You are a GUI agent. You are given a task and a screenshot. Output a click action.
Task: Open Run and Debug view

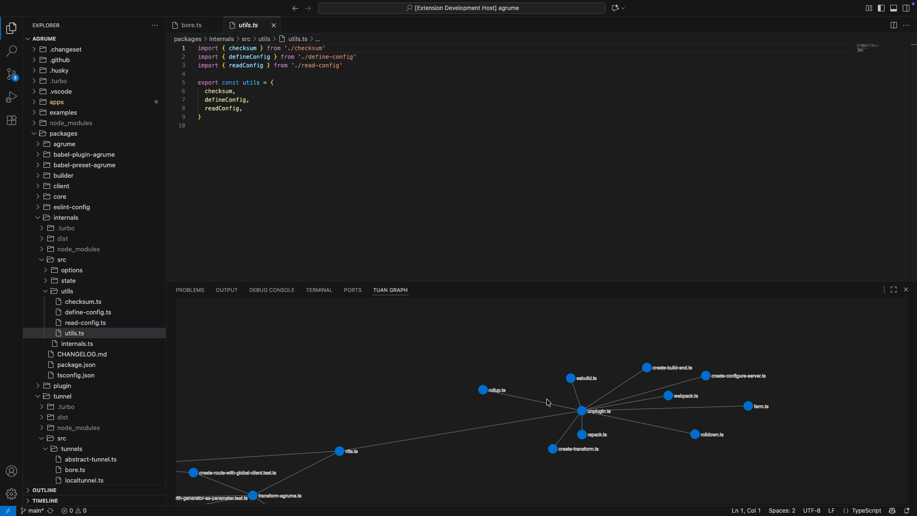coord(11,97)
